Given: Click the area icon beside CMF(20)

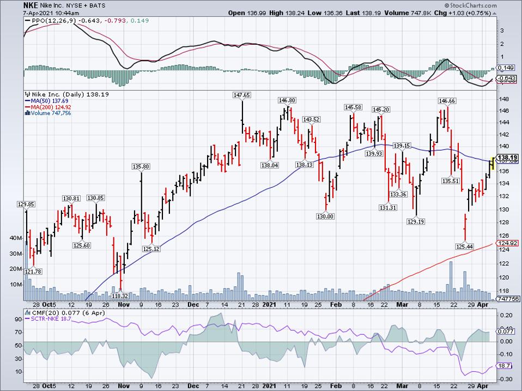Looking at the screenshot, I should [x=27, y=312].
